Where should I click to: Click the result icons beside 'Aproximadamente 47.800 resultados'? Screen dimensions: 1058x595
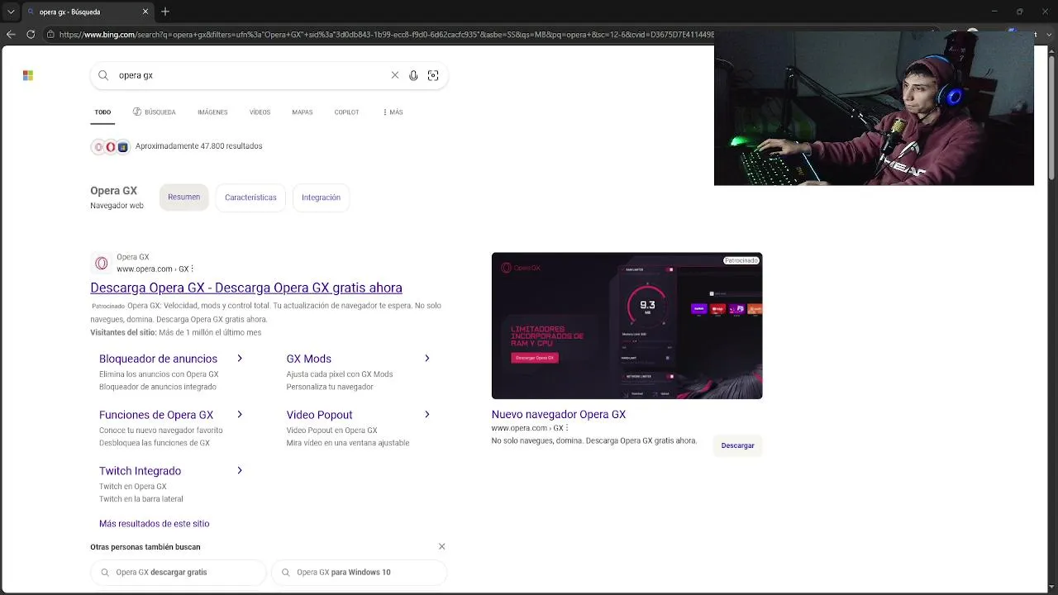[x=111, y=147]
